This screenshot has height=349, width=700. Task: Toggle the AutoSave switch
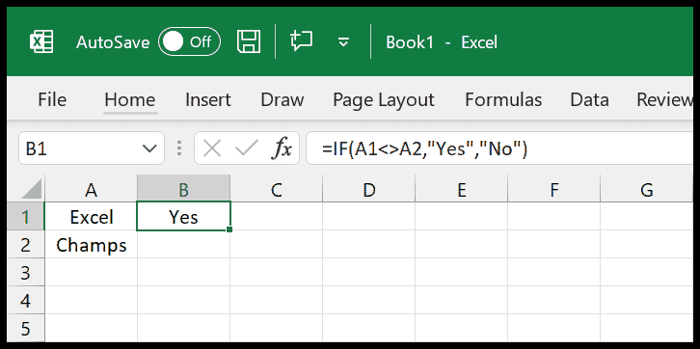click(189, 42)
